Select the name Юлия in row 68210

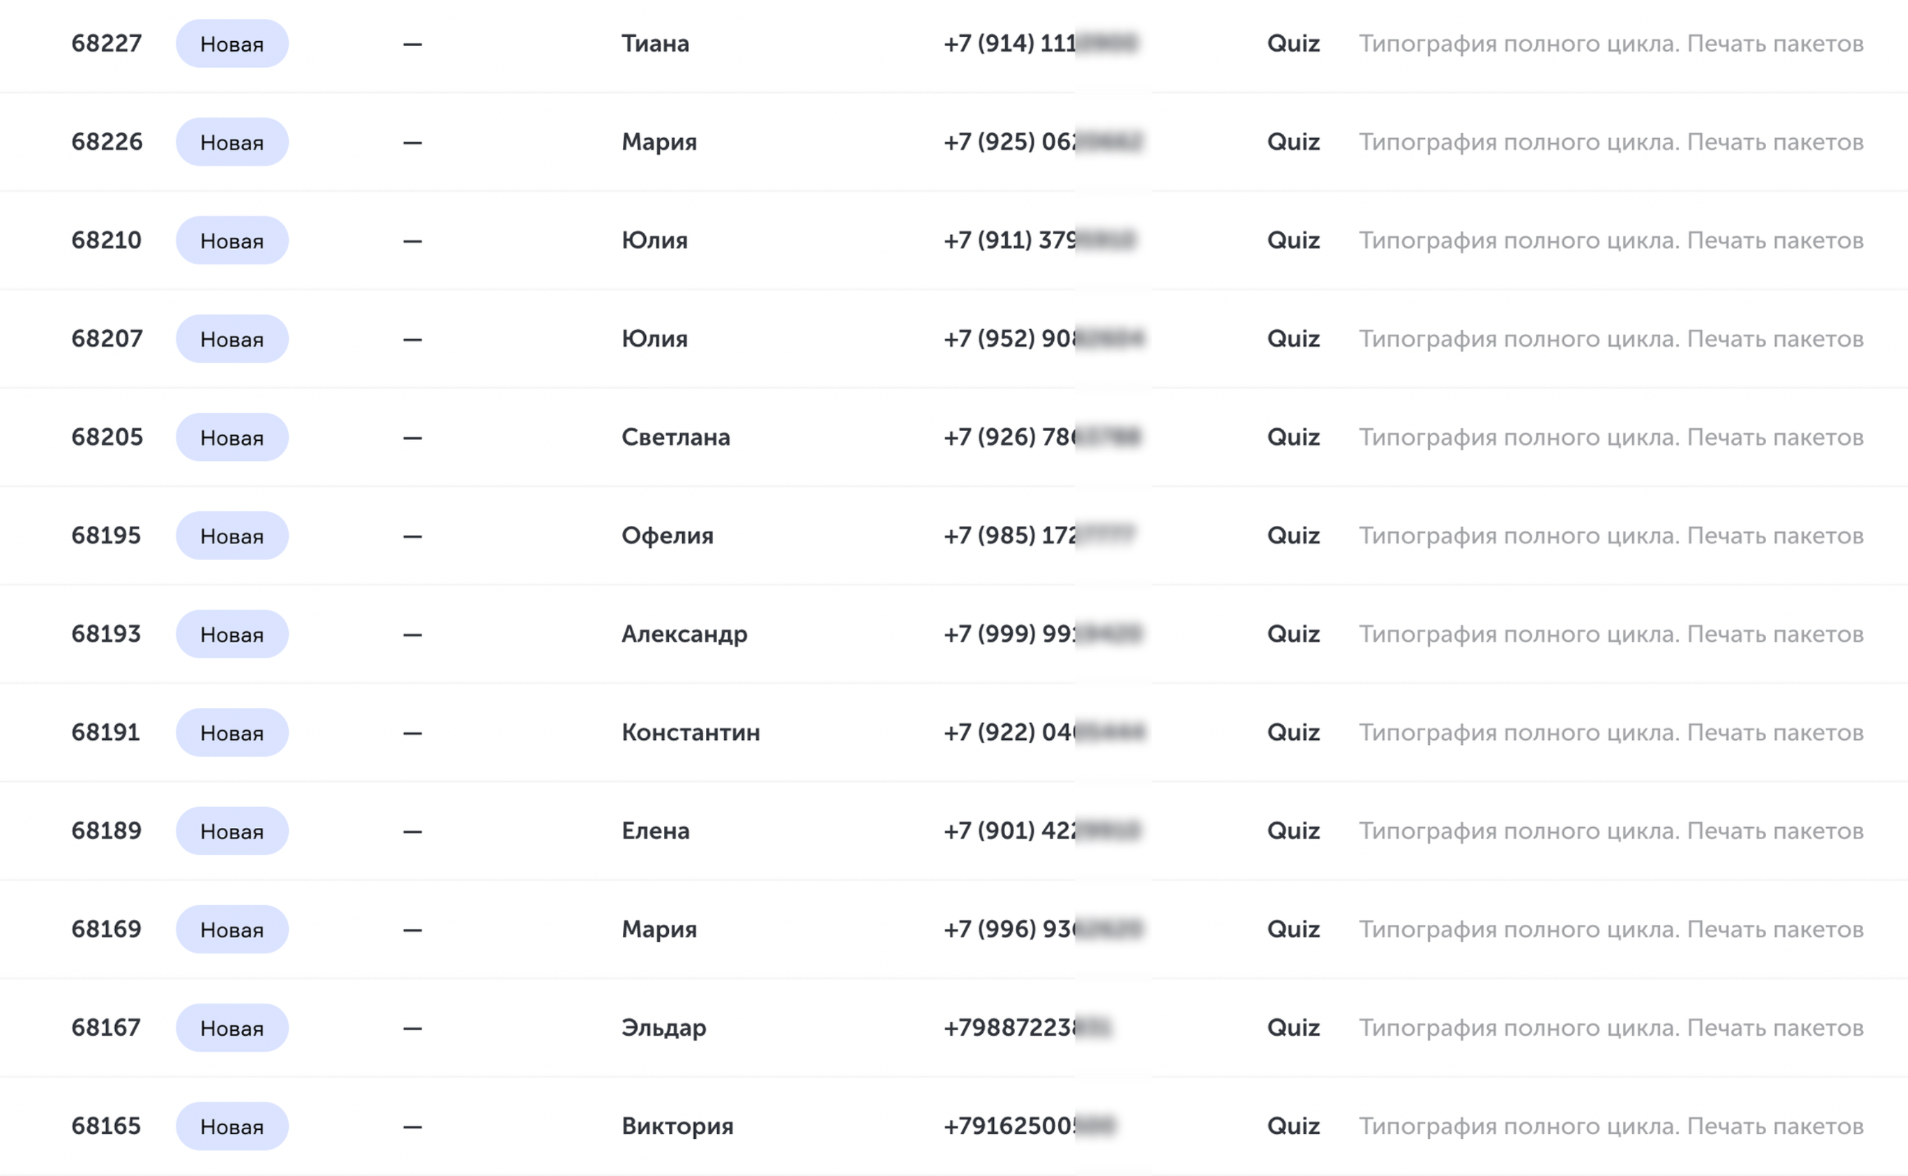tap(654, 240)
